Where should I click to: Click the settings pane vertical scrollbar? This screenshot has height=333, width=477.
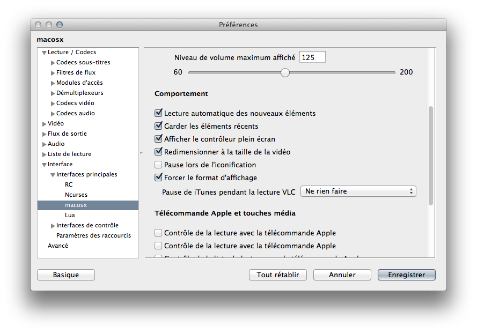coord(431,156)
